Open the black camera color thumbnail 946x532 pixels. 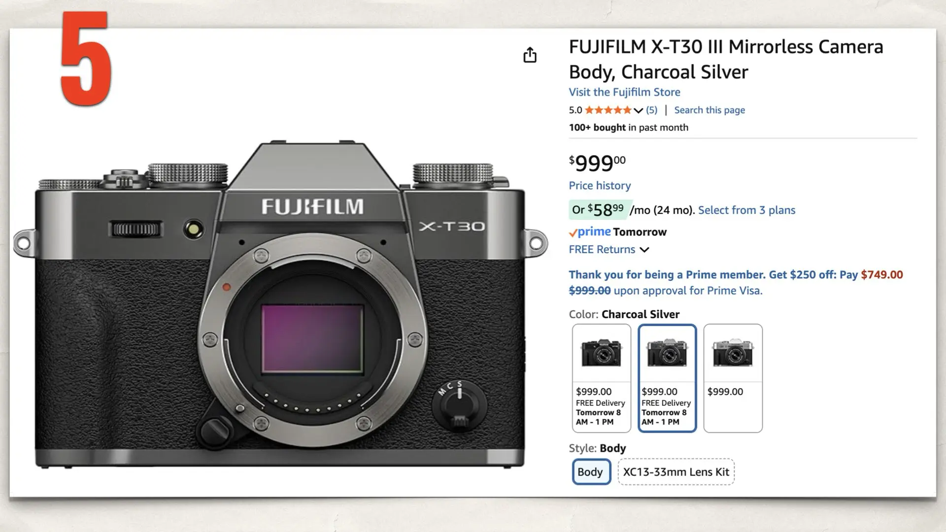pos(601,352)
